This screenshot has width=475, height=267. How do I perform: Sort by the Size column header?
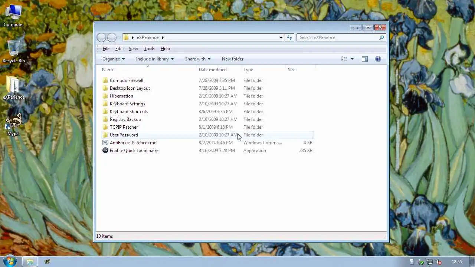(x=300, y=70)
